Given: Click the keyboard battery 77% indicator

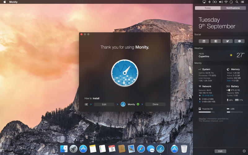Looking at the screenshot, I should click(239, 100).
